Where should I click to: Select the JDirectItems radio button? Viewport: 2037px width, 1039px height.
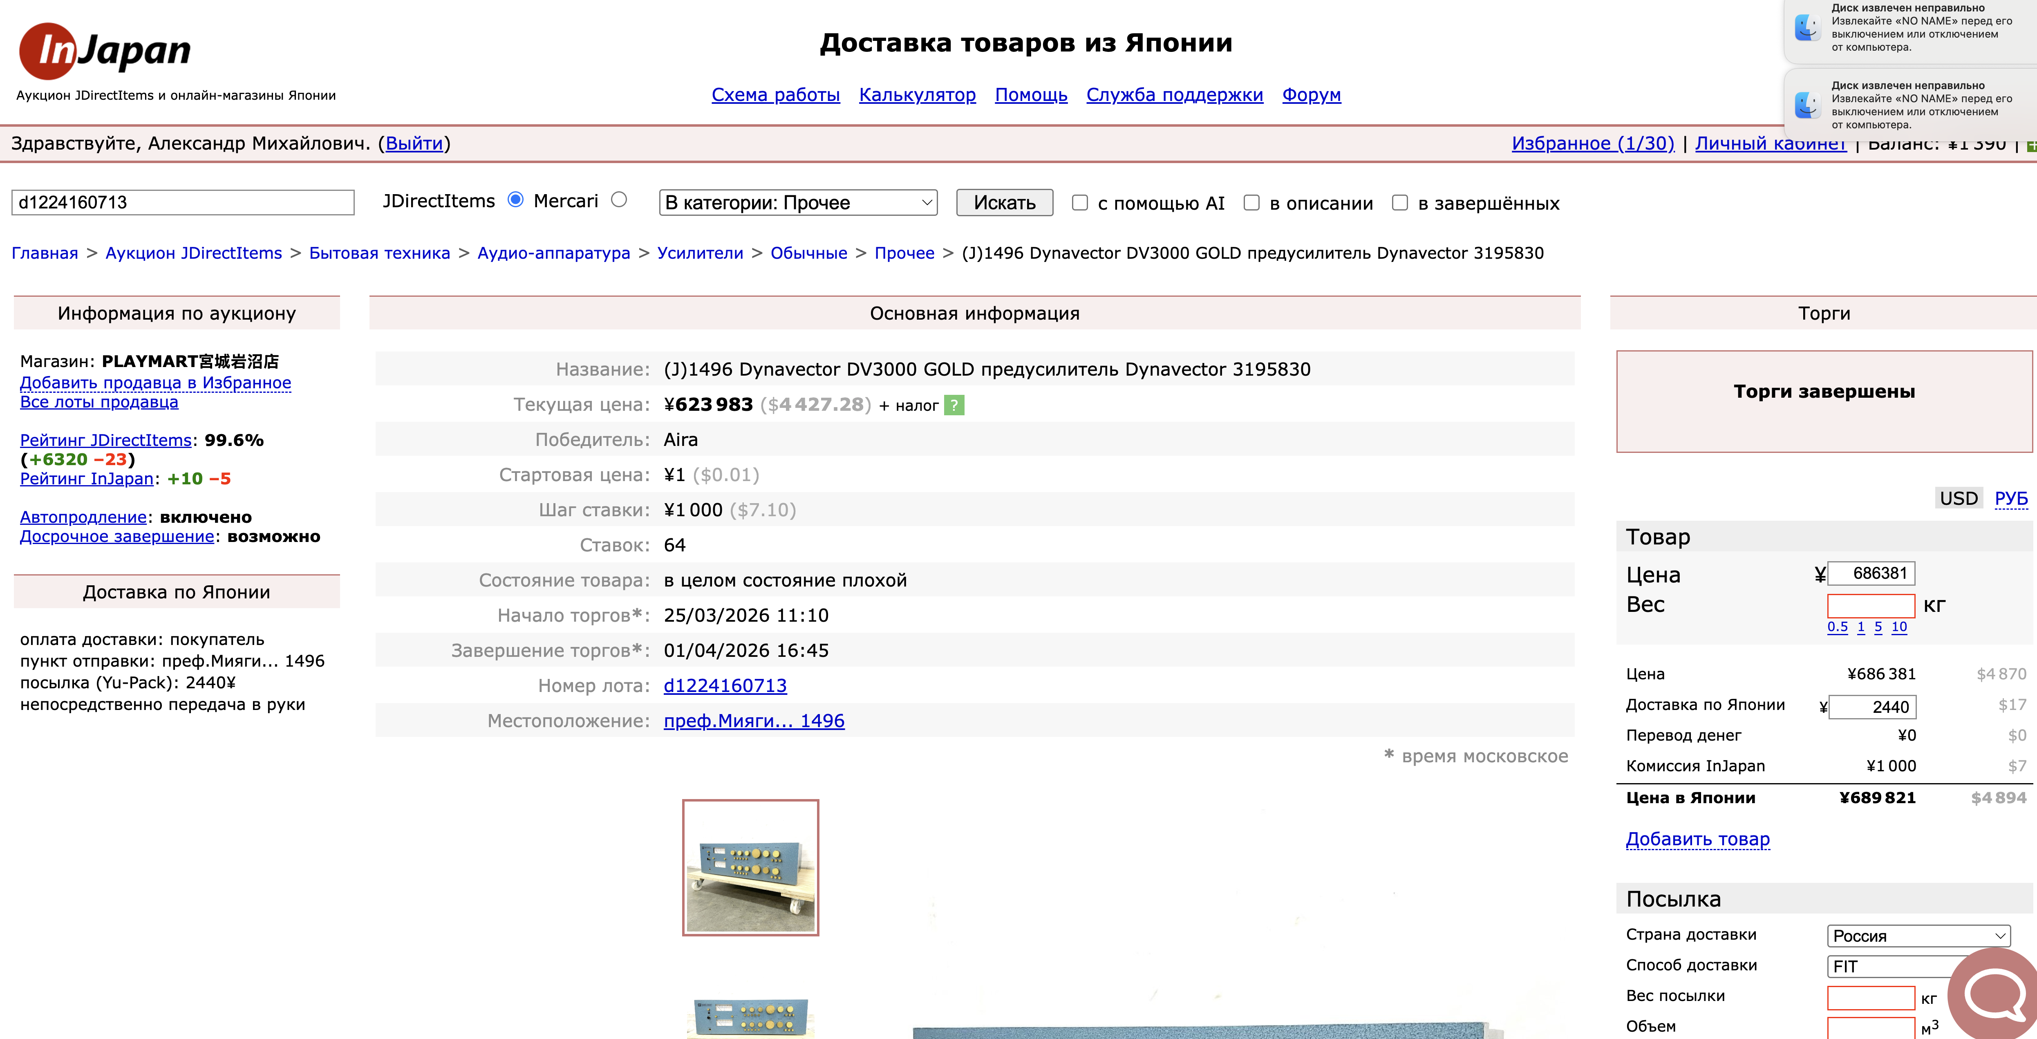515,200
